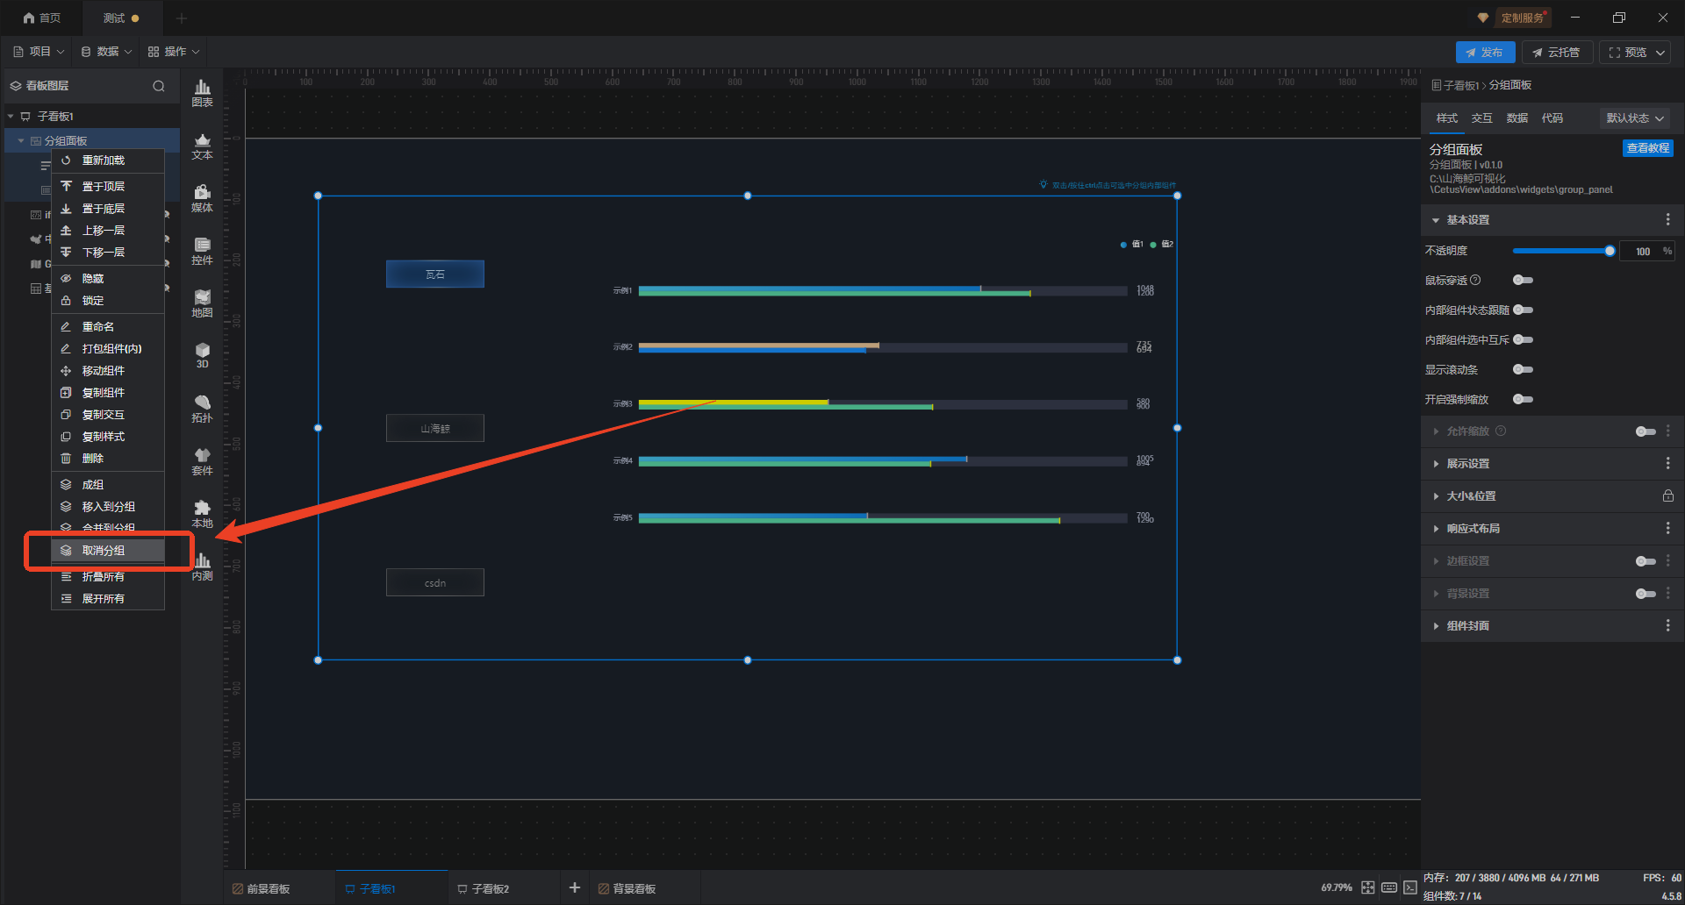Click the 查看教程 tutorial button
The width and height of the screenshot is (1685, 905).
click(1647, 149)
